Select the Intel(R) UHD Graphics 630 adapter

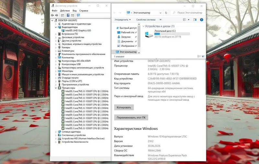coord(78,31)
